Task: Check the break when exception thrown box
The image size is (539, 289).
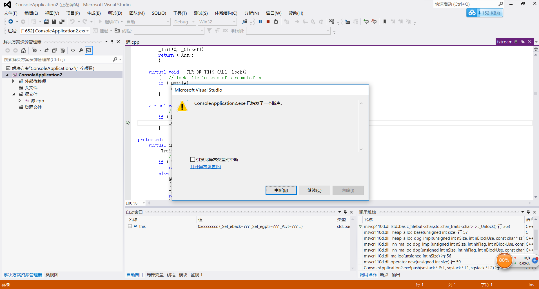Action: [193, 159]
